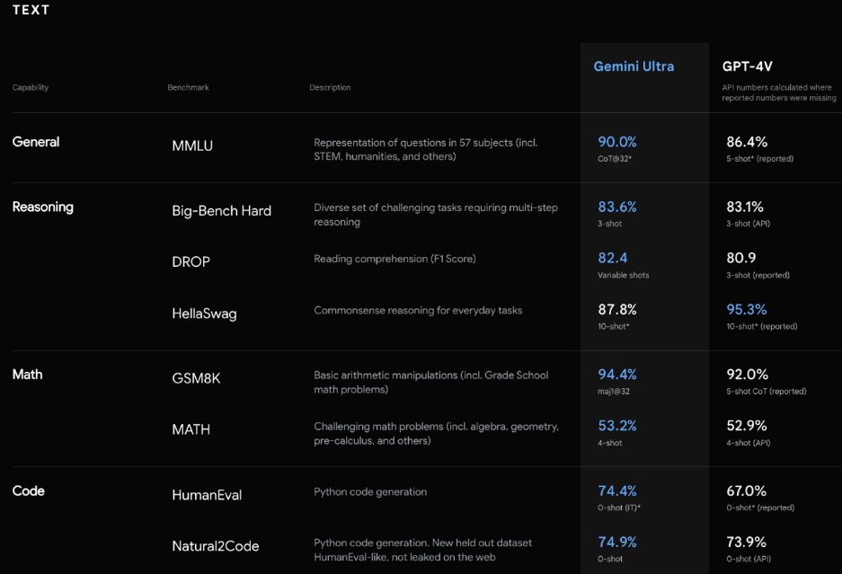Click the 'CoT@32*' note under 90.0%
The height and width of the screenshot is (574, 842).
[615, 158]
